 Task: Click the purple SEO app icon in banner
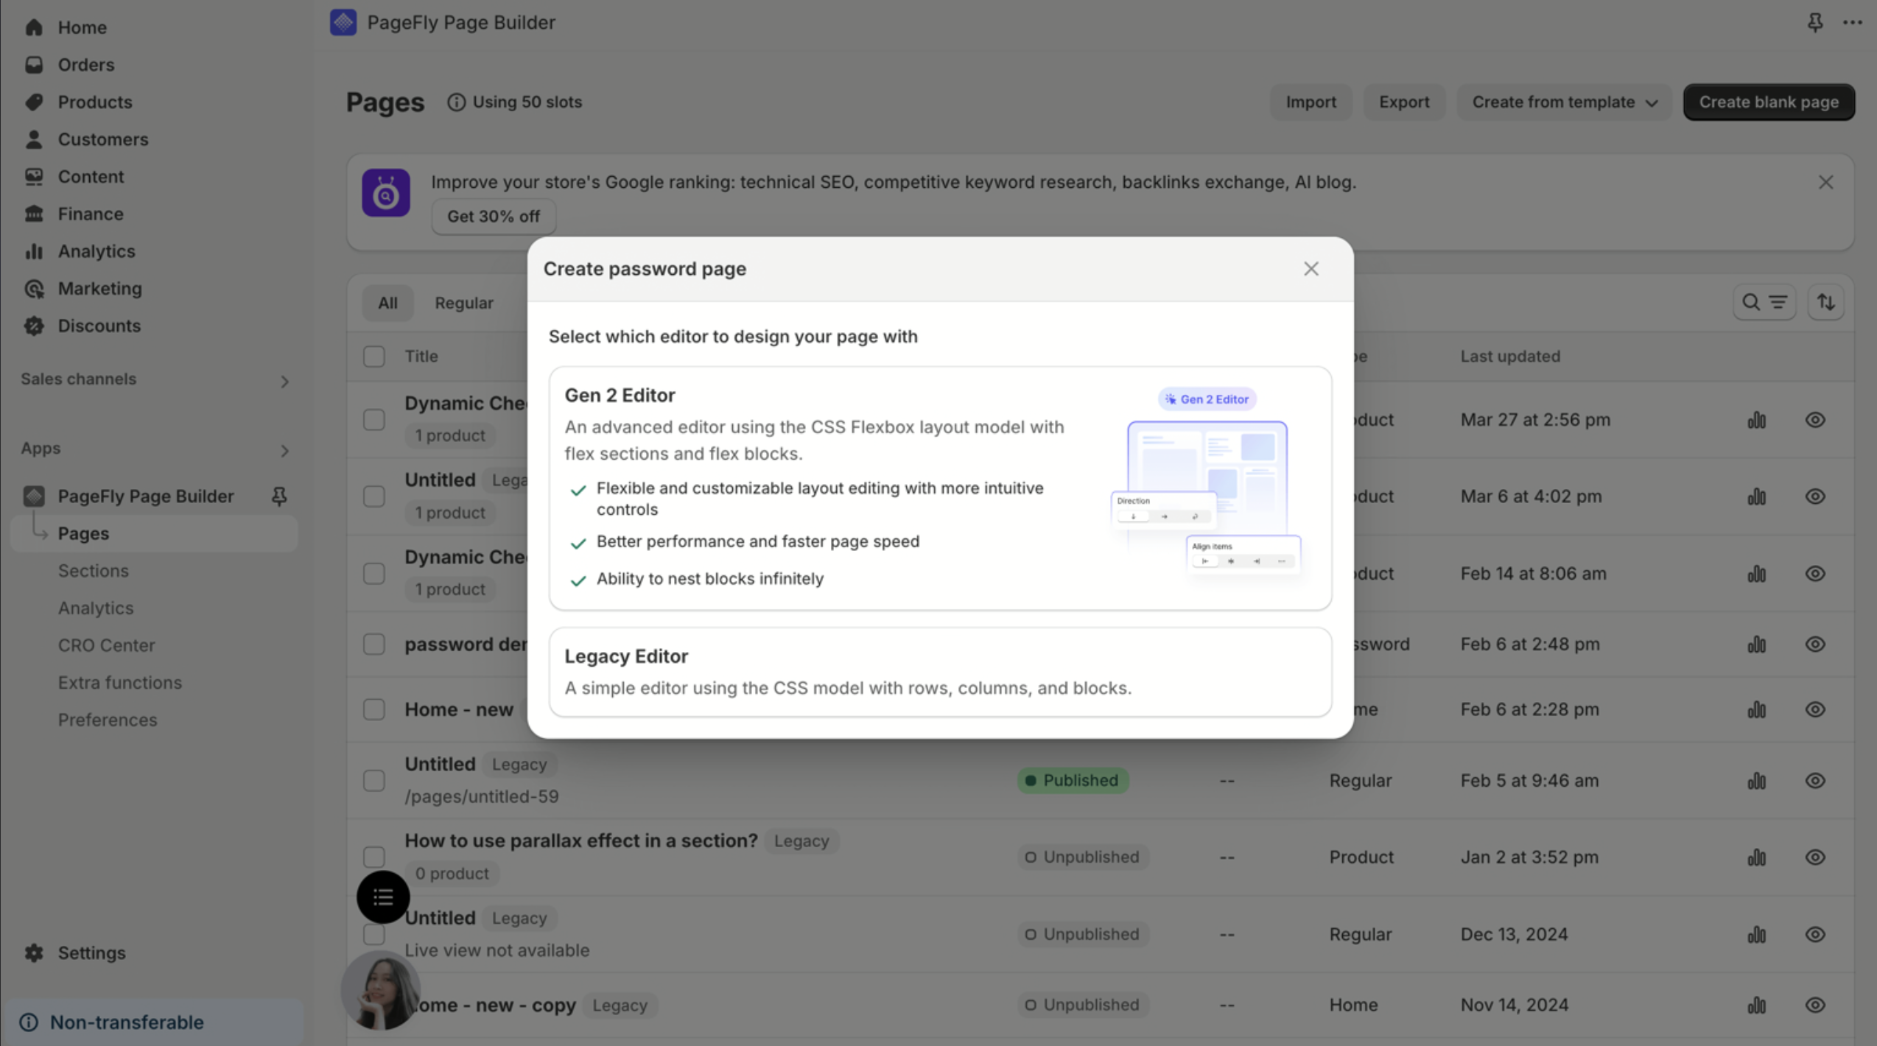pyautogui.click(x=385, y=193)
